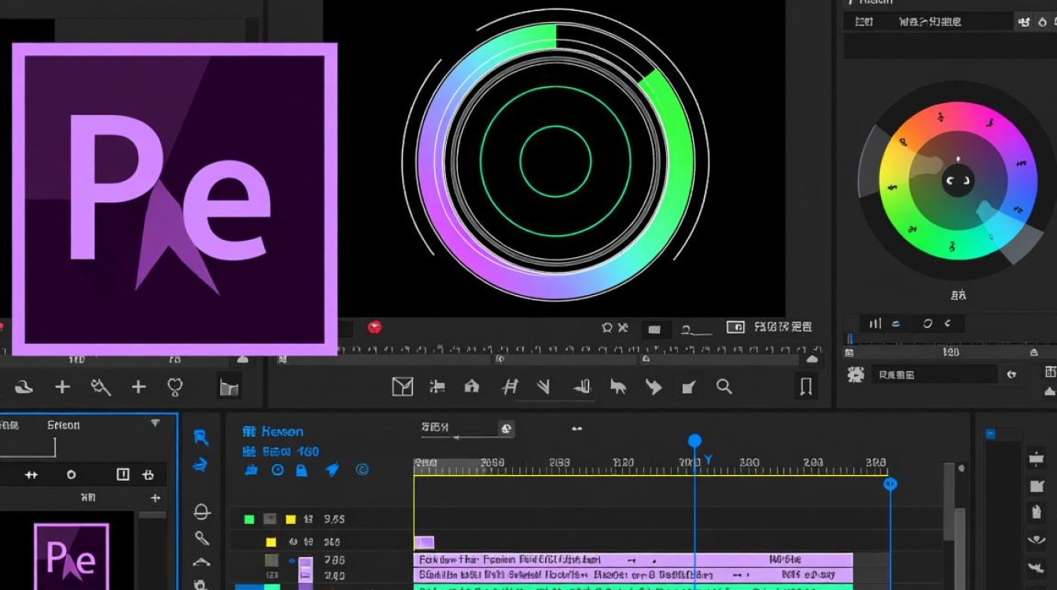Click the blue out-point marker at the timeline's right end
Image resolution: width=1057 pixels, height=590 pixels.
click(x=890, y=484)
